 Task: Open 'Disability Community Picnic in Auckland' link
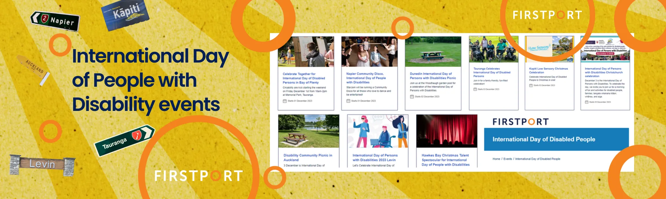(308, 158)
